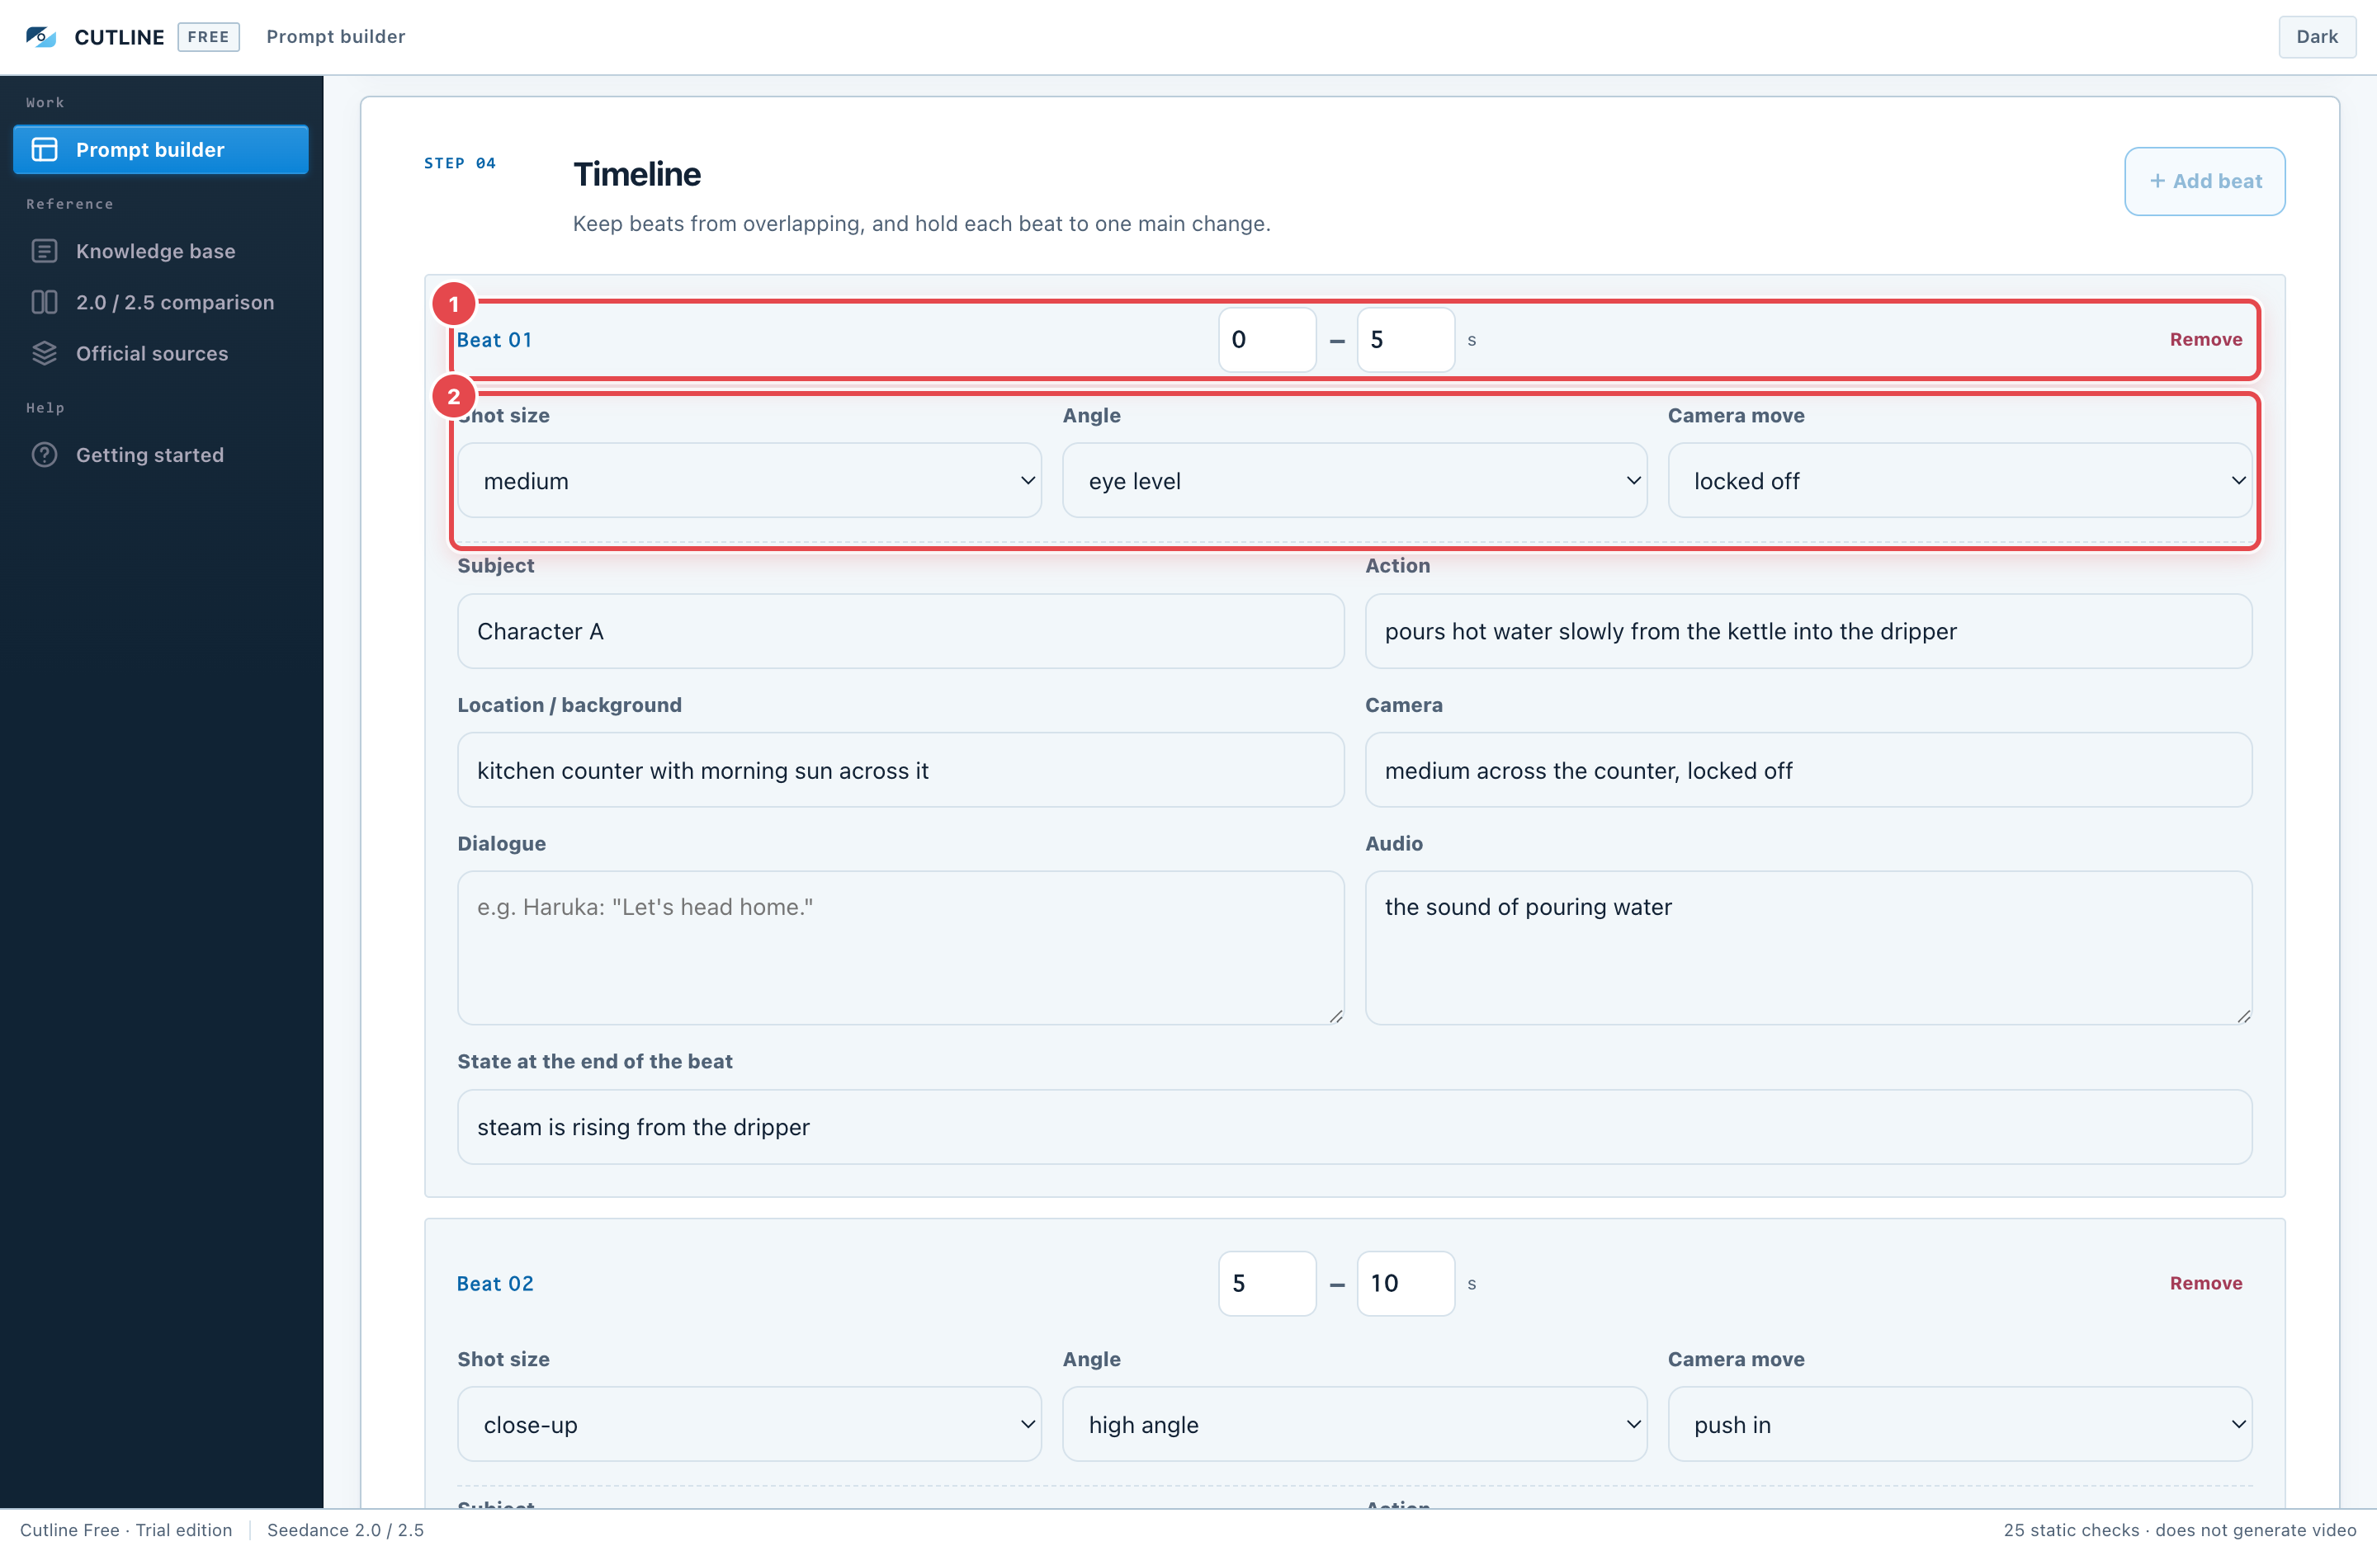The image size is (2377, 1551).
Task: Open Official sources reference
Action: (161, 353)
